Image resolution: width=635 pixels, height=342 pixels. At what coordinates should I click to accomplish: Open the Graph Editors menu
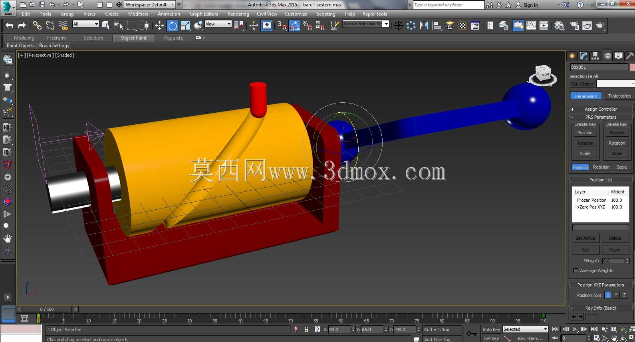pos(204,14)
